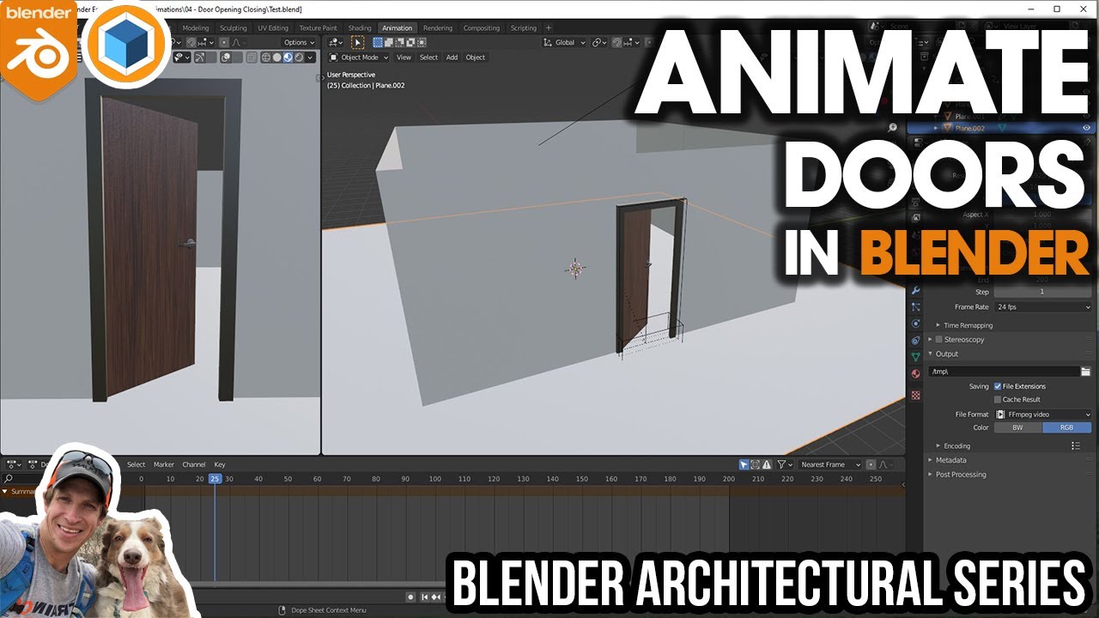Switch left viewport to rendered shading
This screenshot has width=1099, height=618.
(x=299, y=58)
